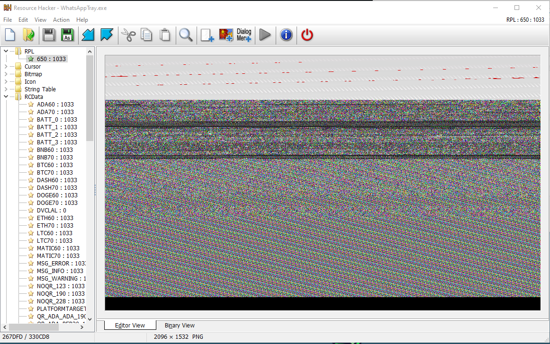The width and height of the screenshot is (550, 344).
Task: Select the MATIC60 : 1033 resource
Action: 58,248
